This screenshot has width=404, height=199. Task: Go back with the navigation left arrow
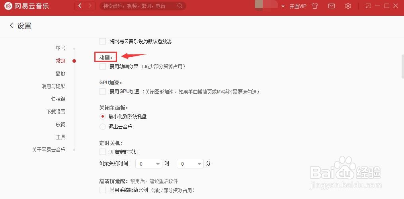pyautogui.click(x=80, y=6)
